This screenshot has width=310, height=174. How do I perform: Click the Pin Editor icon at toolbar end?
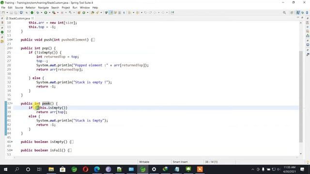click(172, 13)
